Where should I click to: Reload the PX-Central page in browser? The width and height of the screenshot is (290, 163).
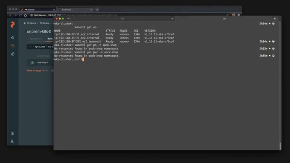(20, 15)
